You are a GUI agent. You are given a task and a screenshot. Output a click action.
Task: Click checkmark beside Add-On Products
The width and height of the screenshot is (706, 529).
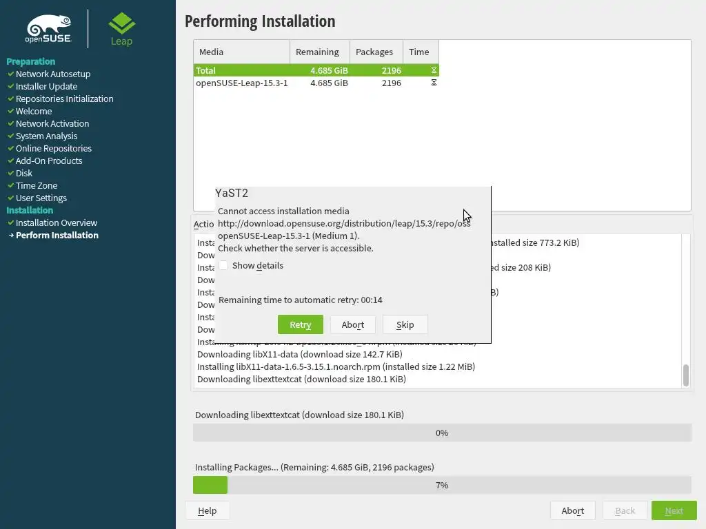pyautogui.click(x=11, y=160)
